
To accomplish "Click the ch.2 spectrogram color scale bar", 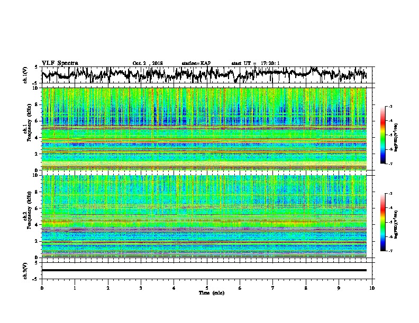I will [x=382, y=222].
